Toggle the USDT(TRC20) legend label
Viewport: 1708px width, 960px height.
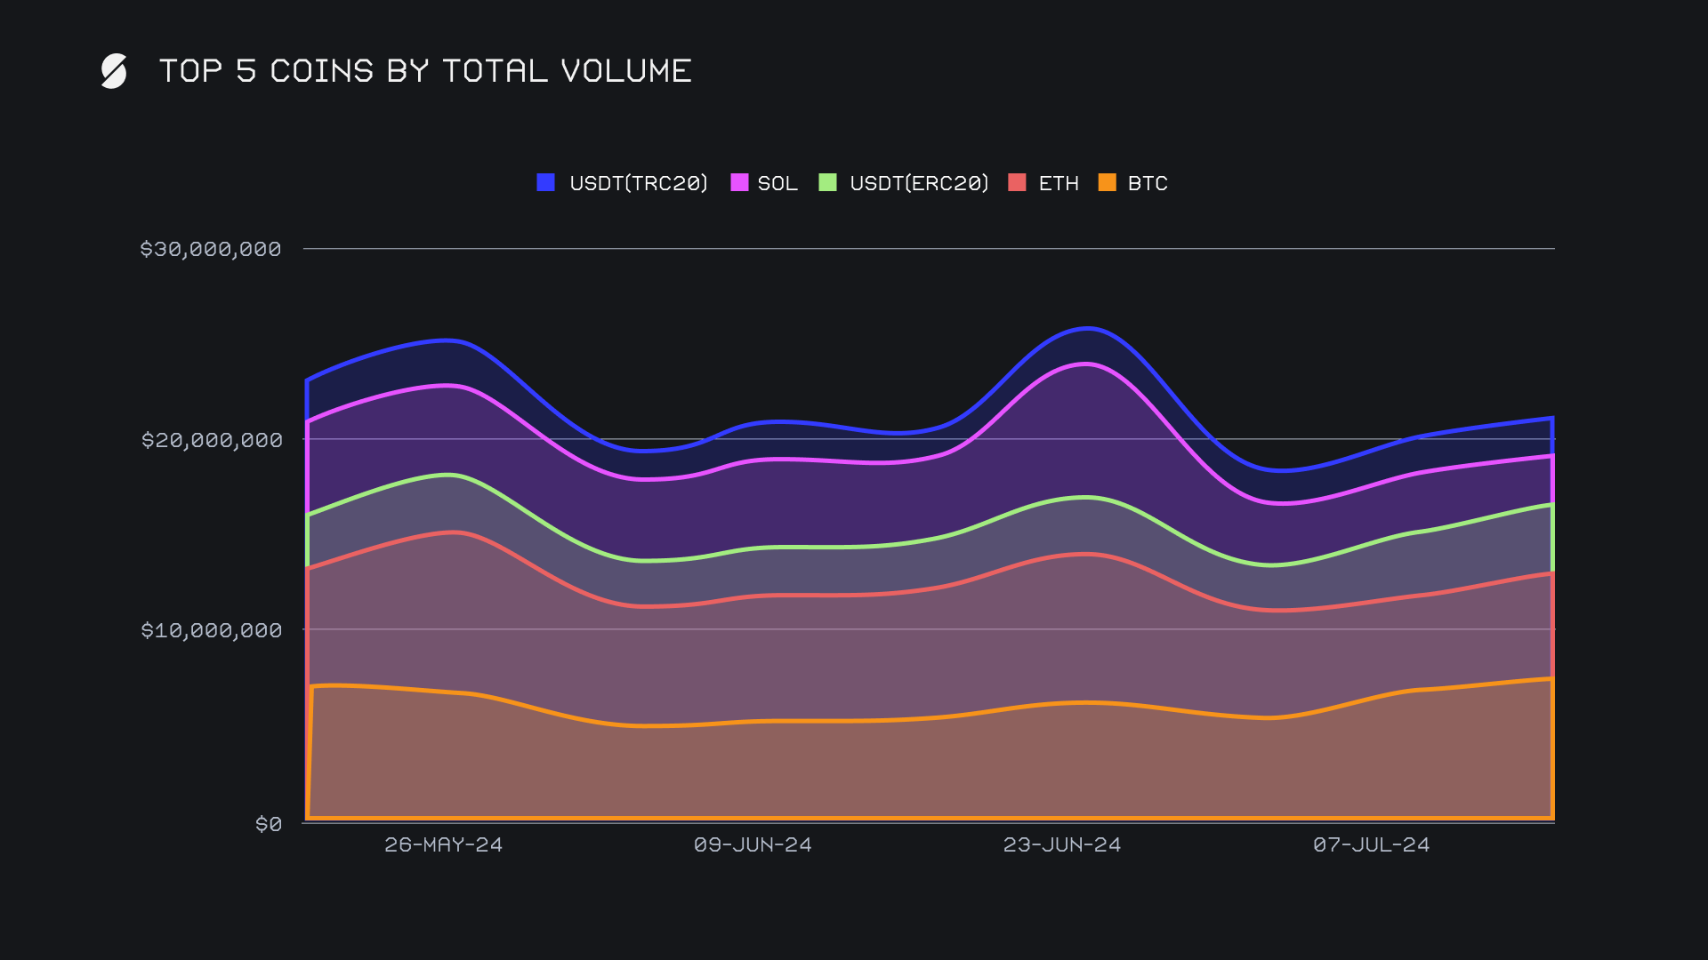tap(638, 183)
